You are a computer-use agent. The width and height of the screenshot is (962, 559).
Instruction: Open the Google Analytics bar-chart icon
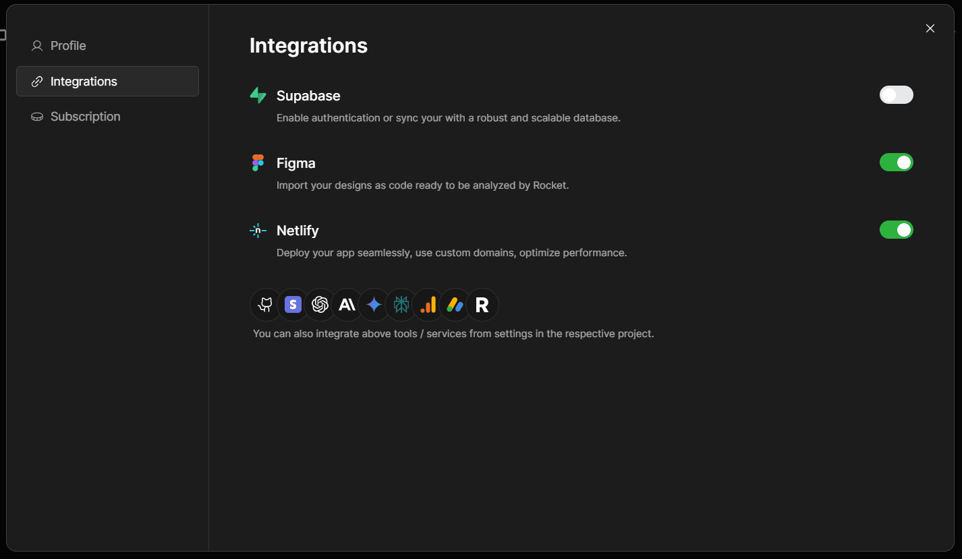point(428,305)
